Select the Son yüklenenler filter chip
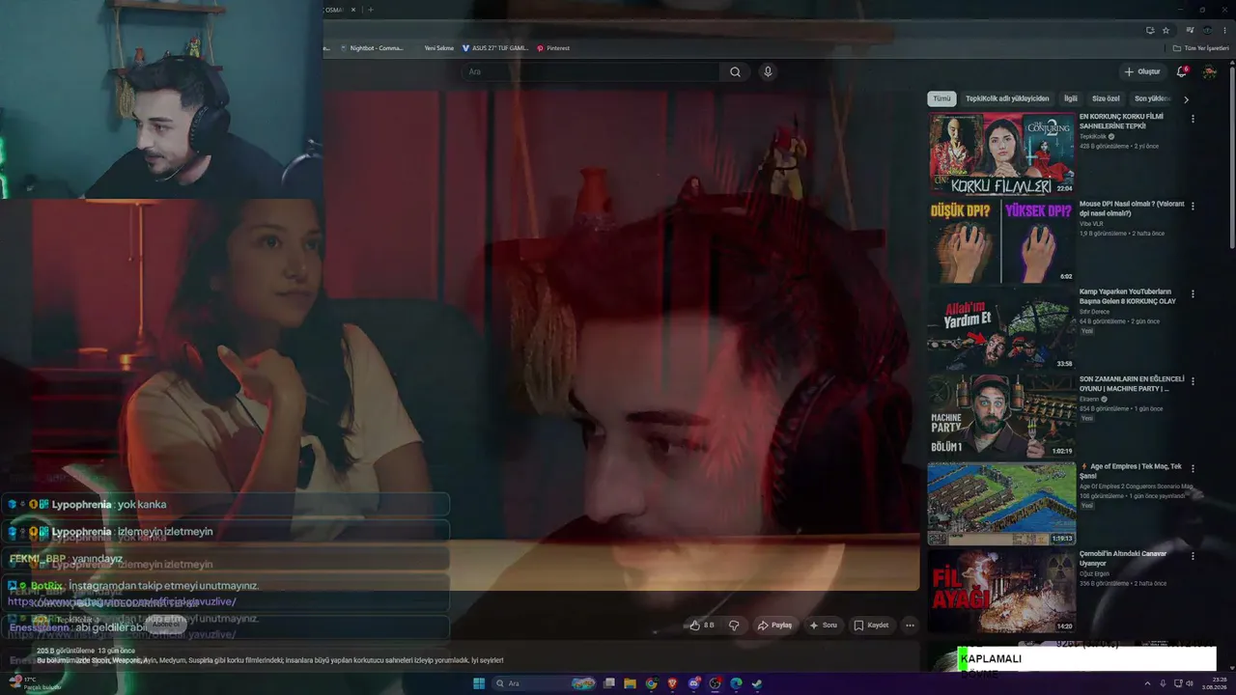The image size is (1236, 695). click(1153, 98)
